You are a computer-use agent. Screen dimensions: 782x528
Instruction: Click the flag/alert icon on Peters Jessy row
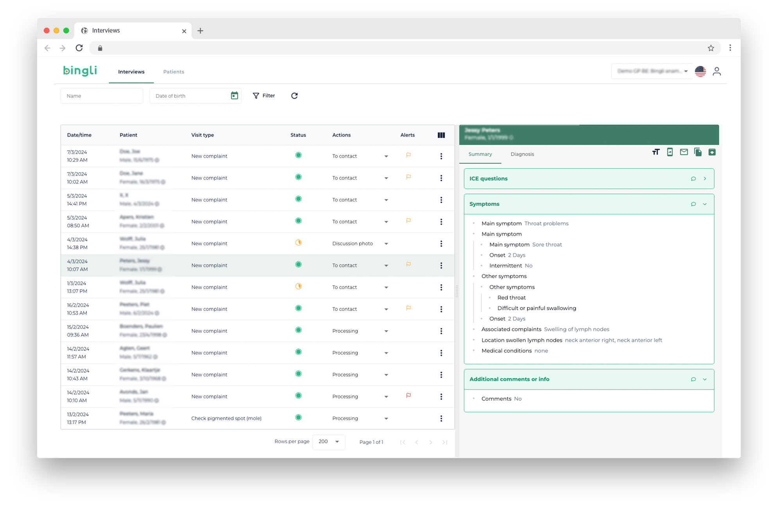tap(409, 265)
